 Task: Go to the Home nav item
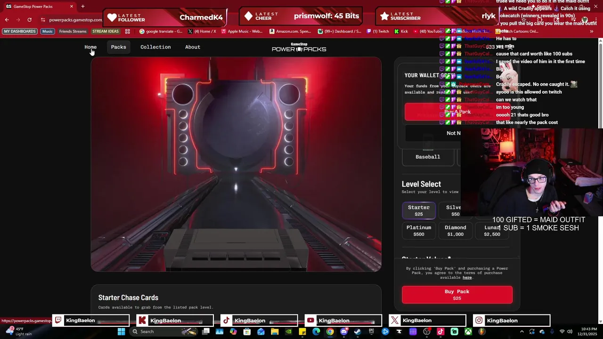[x=90, y=47]
